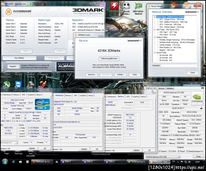Click the NVIDIA logo in GPU-Z
Image resolution: width=206 pixels, height=171 pixels.
click(197, 98)
